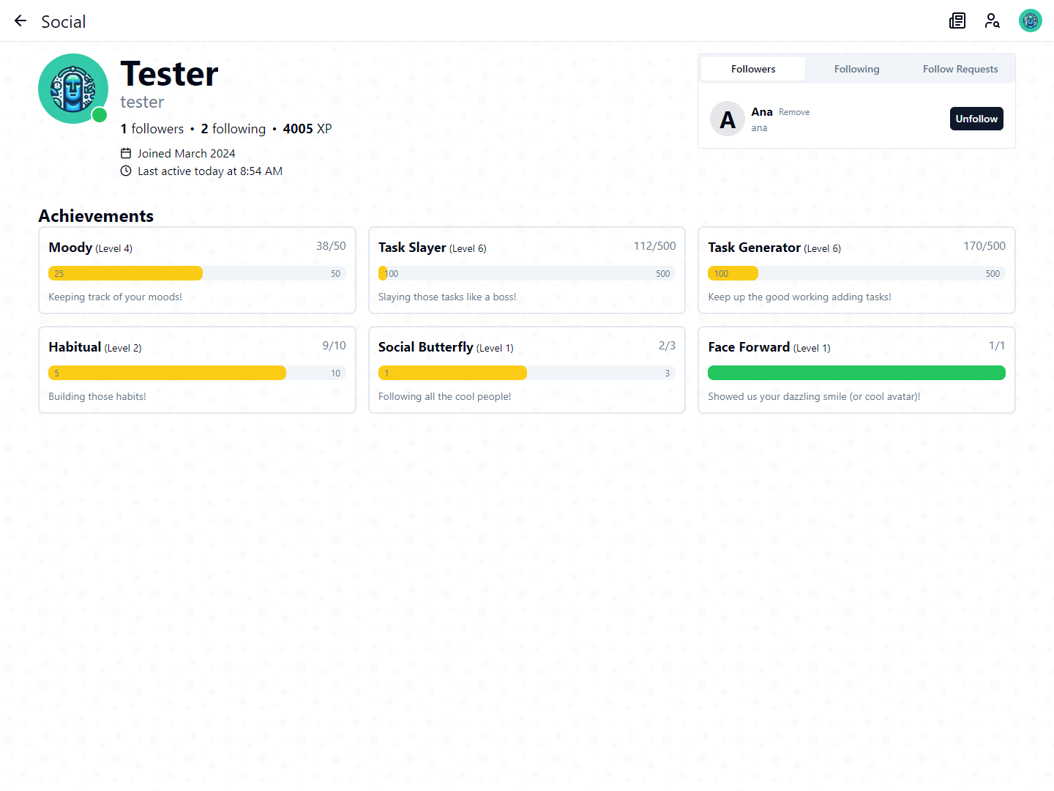Click the Moody achievement progress bar

coord(197,274)
